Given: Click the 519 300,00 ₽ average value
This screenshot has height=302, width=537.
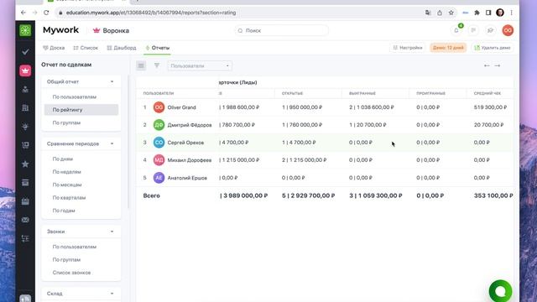Looking at the screenshot, I should coord(490,107).
